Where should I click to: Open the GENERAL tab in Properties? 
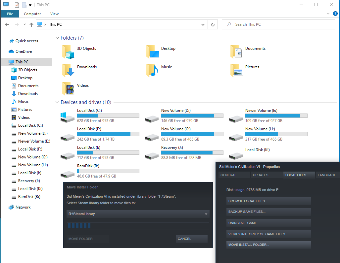(x=234, y=175)
